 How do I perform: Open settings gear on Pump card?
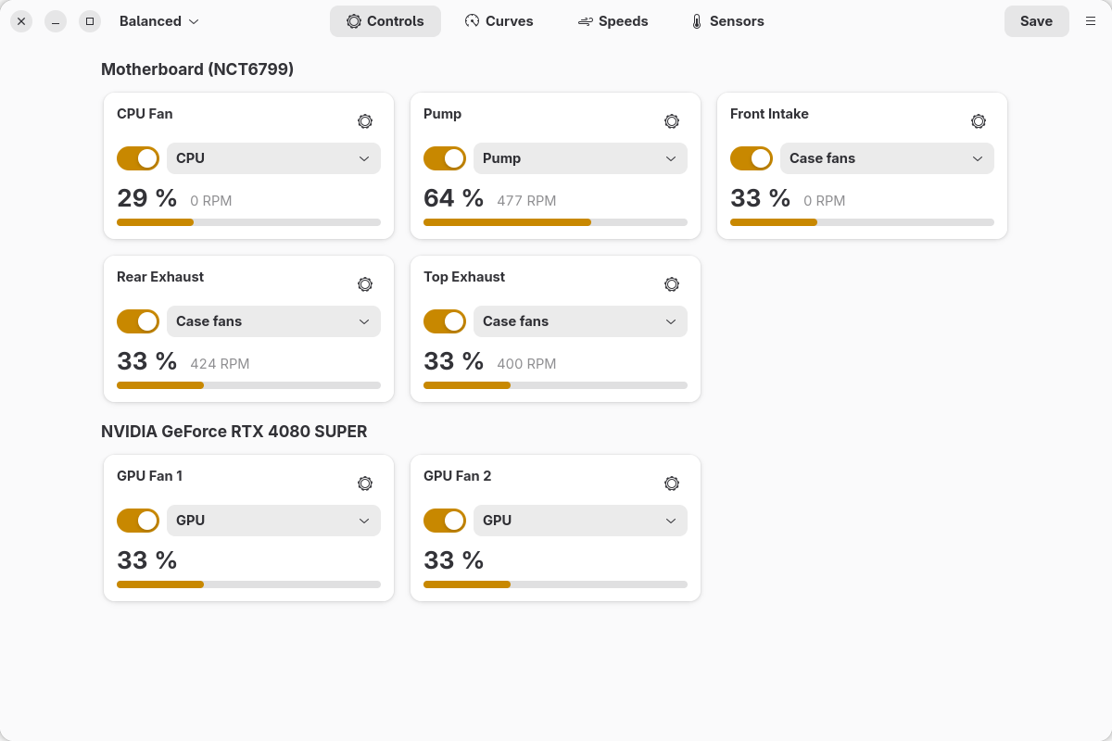click(672, 121)
